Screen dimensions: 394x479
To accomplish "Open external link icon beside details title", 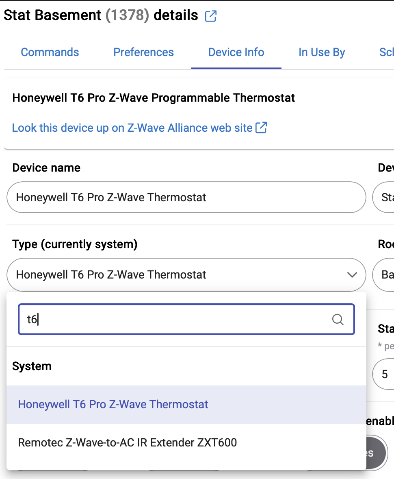I will pyautogui.click(x=211, y=16).
